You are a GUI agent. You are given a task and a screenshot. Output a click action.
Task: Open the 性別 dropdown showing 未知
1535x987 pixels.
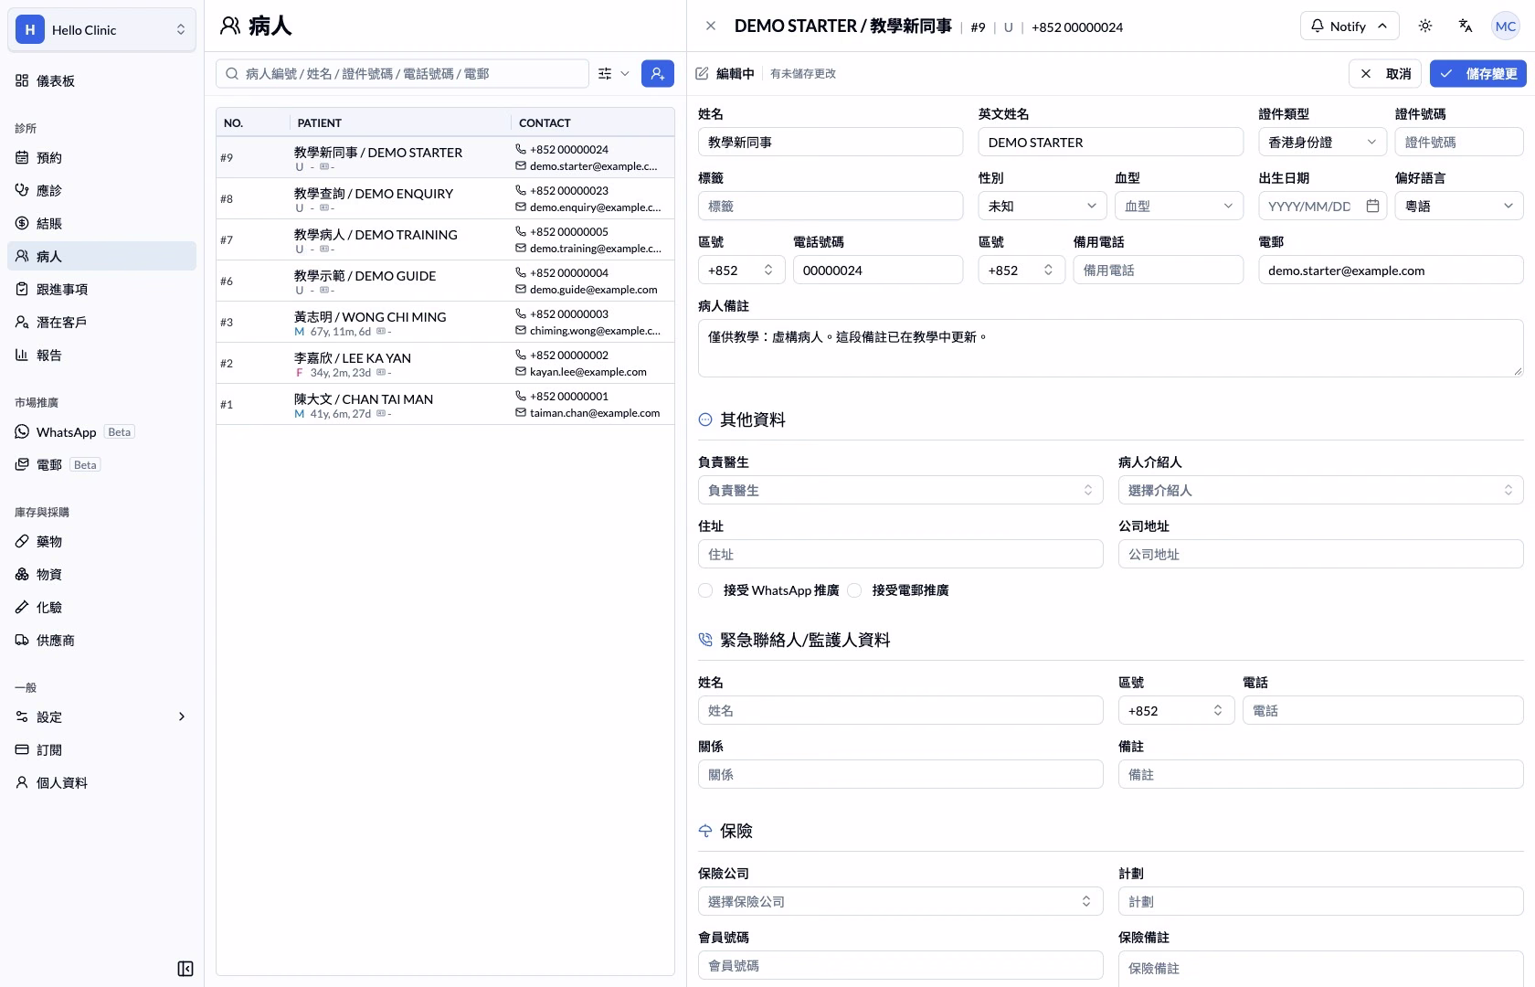pos(1043,207)
